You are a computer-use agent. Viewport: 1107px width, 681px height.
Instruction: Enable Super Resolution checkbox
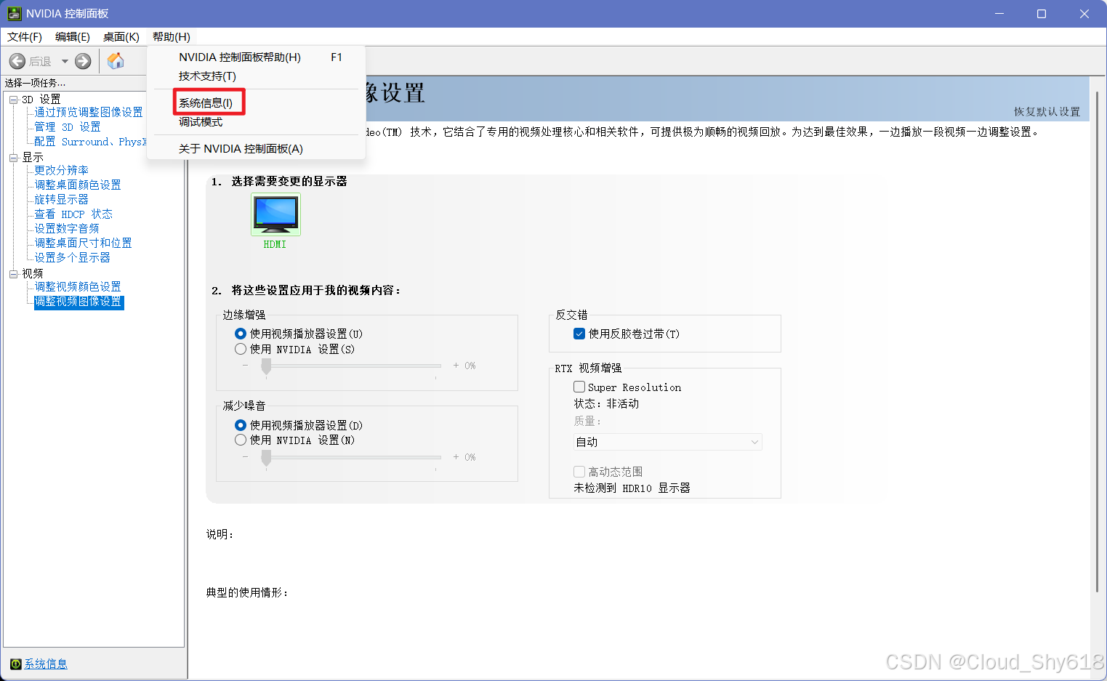[579, 387]
